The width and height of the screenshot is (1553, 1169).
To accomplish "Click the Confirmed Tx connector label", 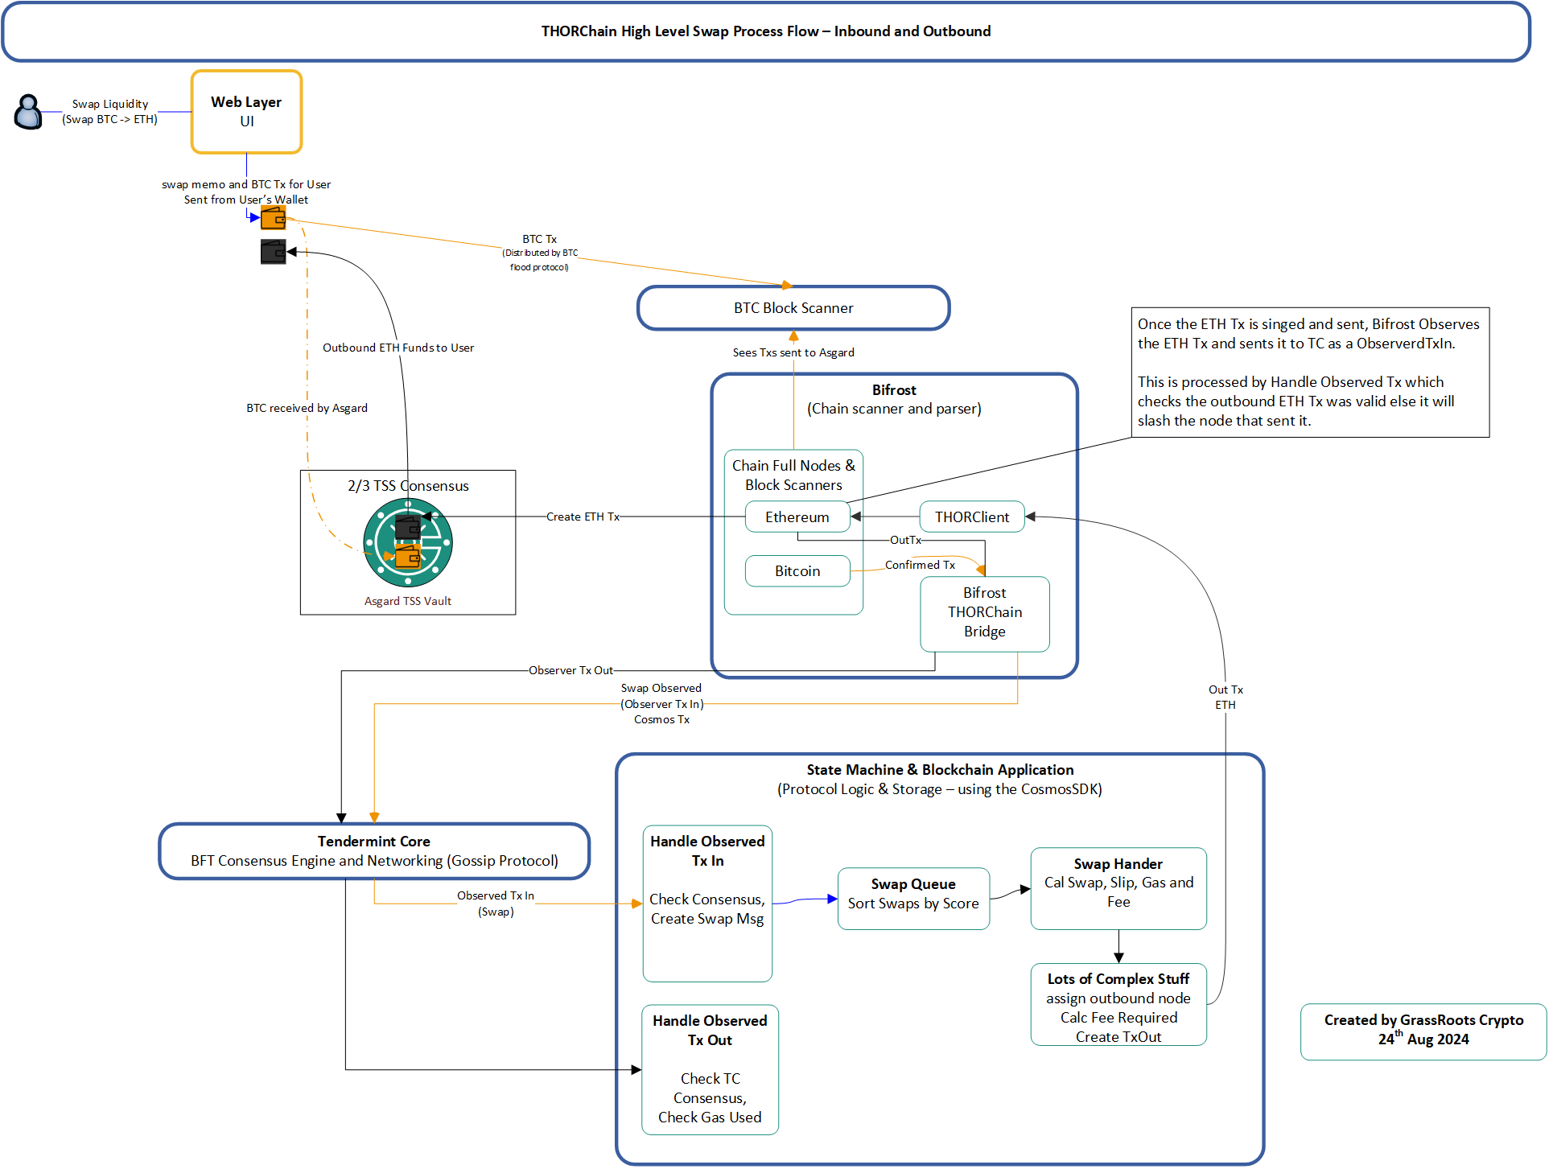I will pos(920,565).
